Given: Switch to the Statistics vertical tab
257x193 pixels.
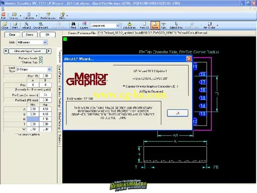Looking at the screenshot, I should pyautogui.click(x=60, y=140).
